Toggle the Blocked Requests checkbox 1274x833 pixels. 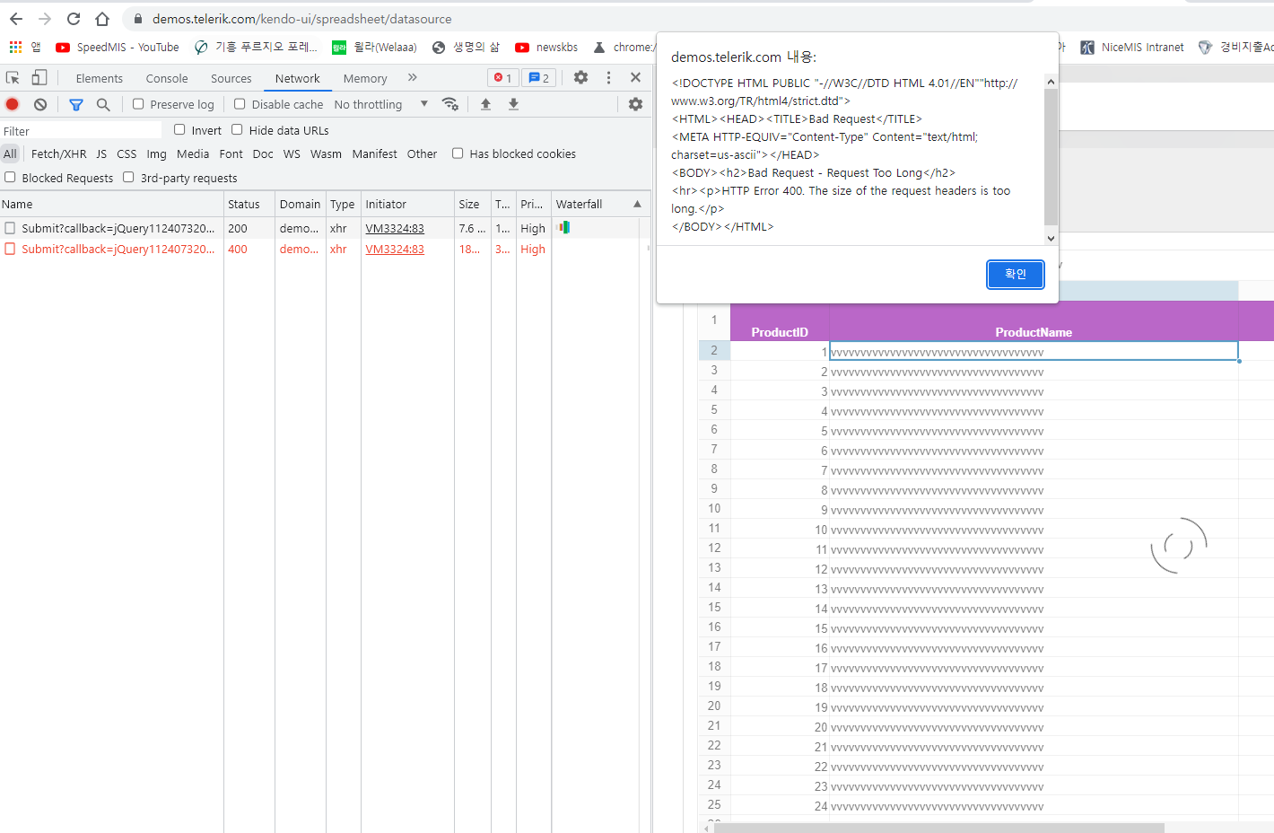pos(10,177)
